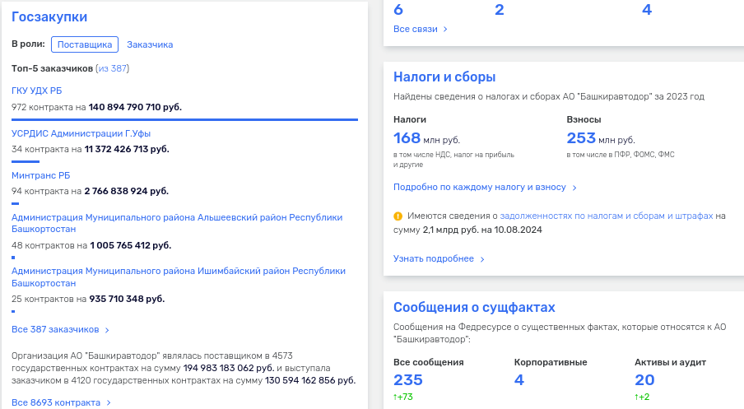Open the 'Все 8693 контракта' link
This screenshot has width=744, height=409.
click(x=56, y=402)
